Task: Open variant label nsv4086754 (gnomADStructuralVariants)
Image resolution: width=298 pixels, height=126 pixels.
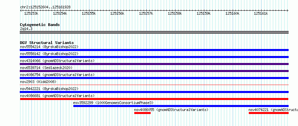Action: 57,75
